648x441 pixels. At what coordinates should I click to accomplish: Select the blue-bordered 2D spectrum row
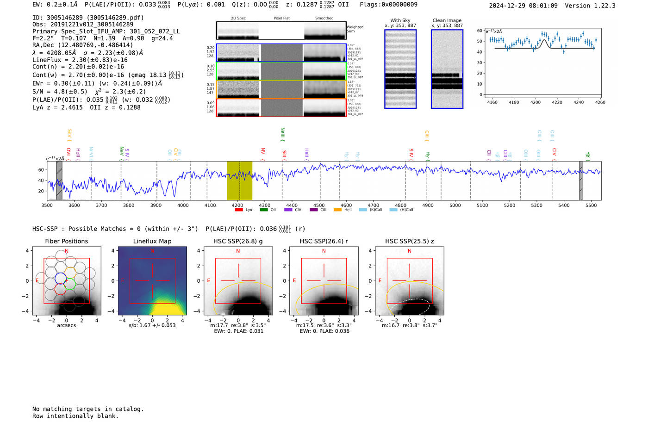[x=281, y=53]
